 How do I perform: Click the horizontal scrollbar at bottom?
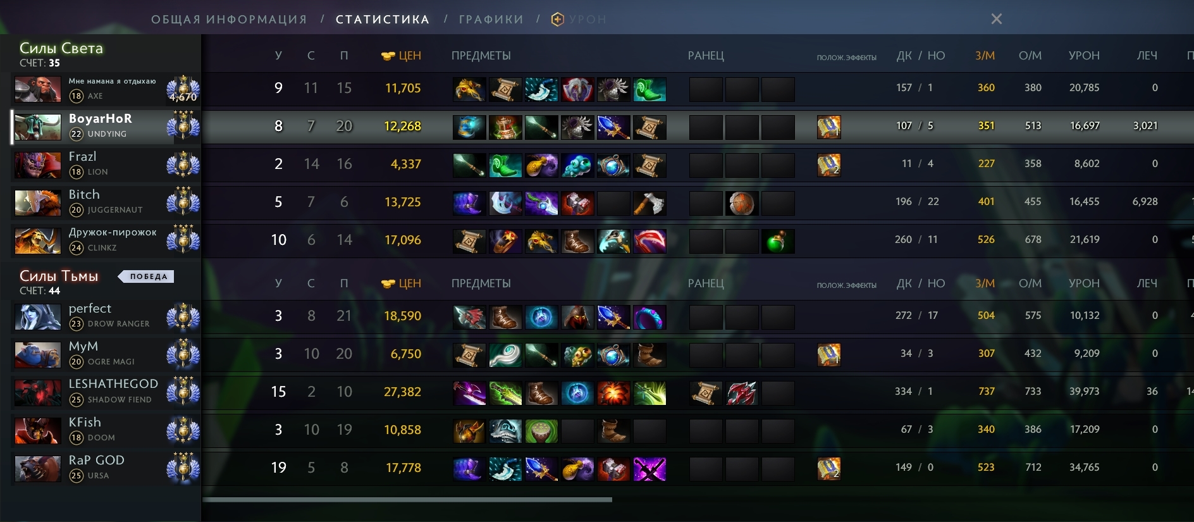[x=407, y=500]
